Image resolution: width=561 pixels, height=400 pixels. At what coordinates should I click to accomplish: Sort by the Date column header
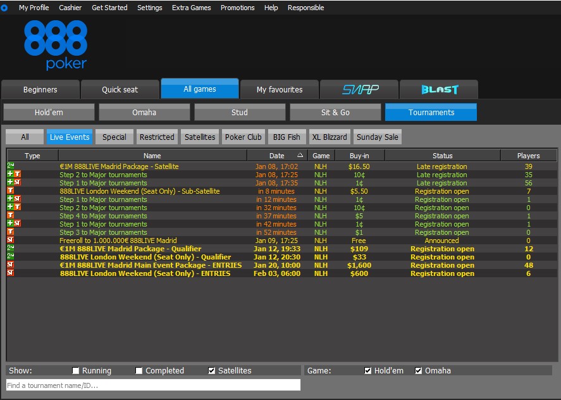coord(277,156)
